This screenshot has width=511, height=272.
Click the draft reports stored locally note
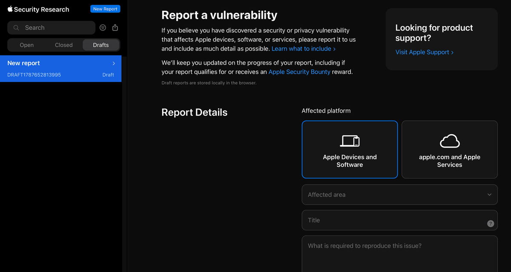(209, 83)
